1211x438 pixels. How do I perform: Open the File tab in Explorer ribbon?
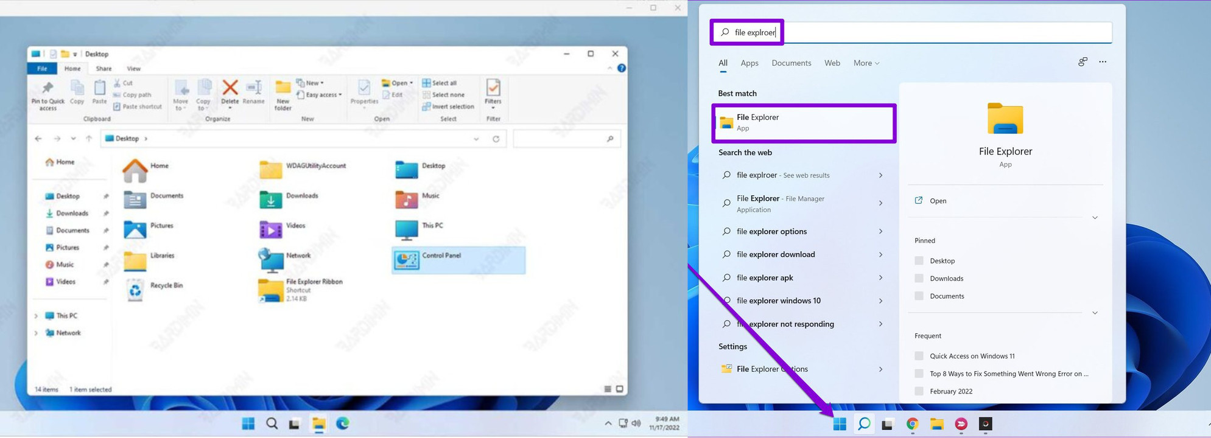(x=42, y=69)
